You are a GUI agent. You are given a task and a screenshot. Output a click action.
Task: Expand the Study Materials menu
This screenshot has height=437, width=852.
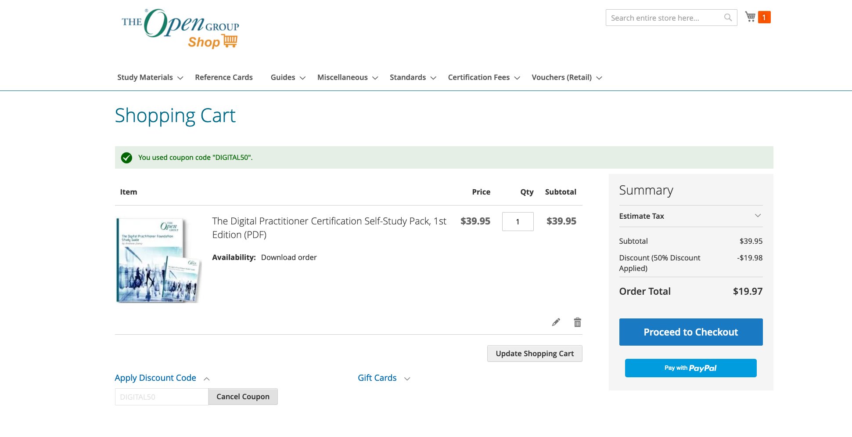click(150, 77)
